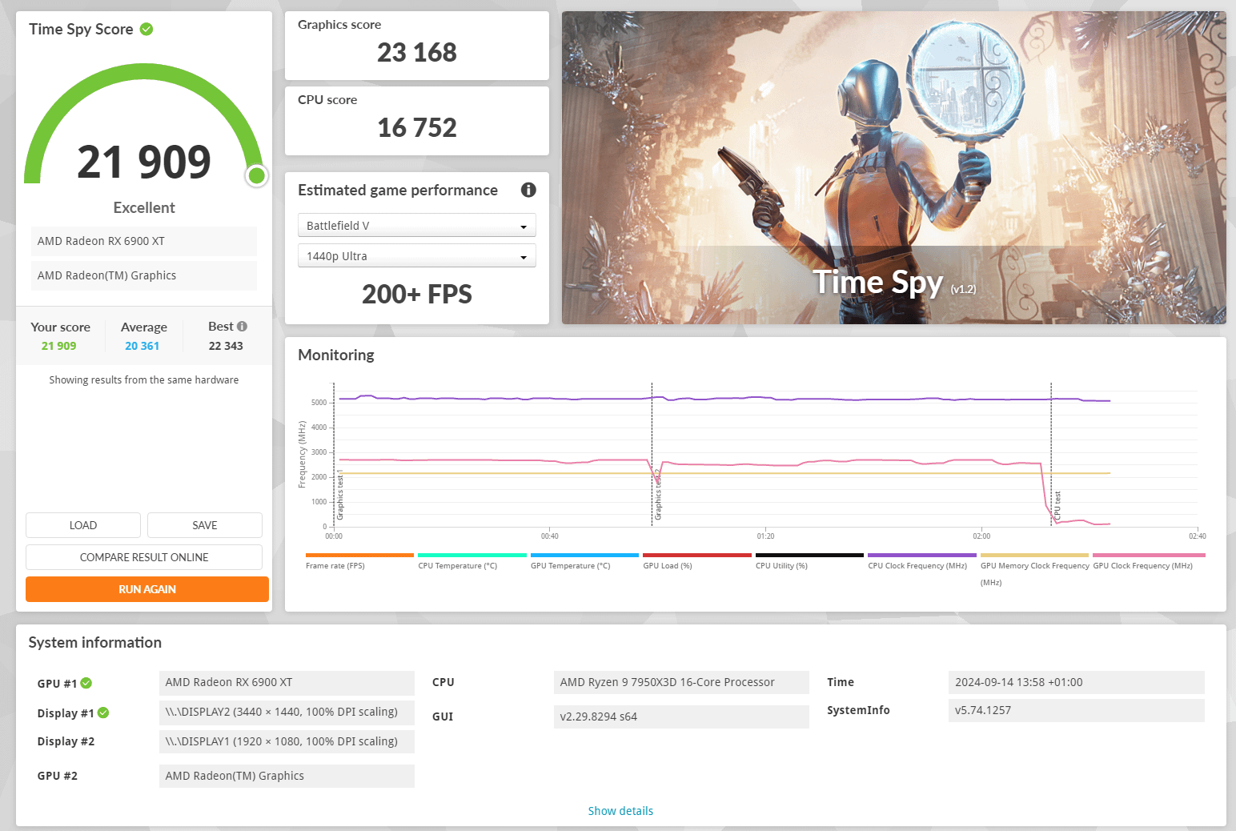The height and width of the screenshot is (831, 1236).
Task: Click the GPU #1 green check icon
Action: pyautogui.click(x=86, y=683)
